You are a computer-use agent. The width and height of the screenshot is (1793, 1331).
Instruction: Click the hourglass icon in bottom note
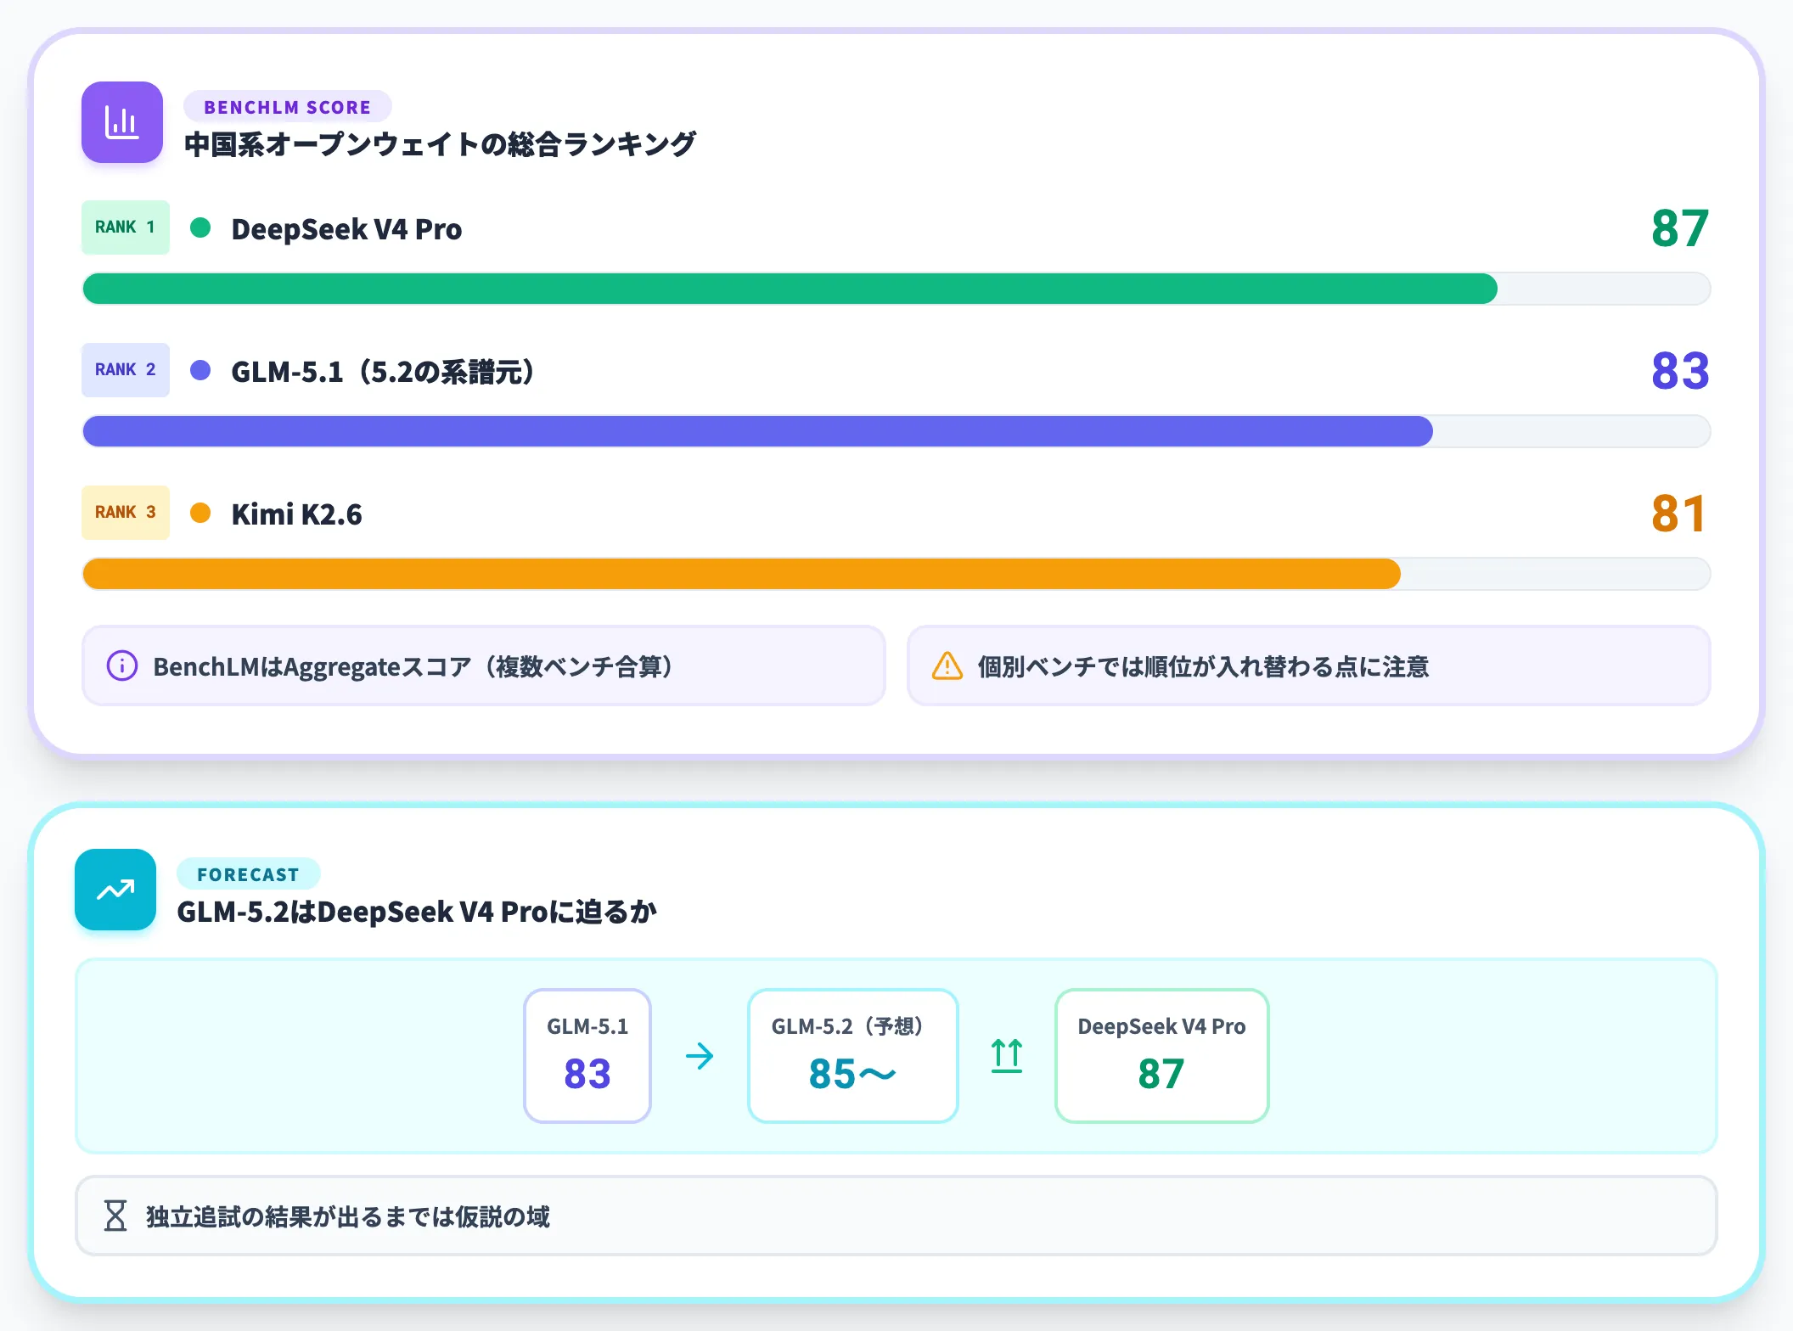tap(115, 1216)
